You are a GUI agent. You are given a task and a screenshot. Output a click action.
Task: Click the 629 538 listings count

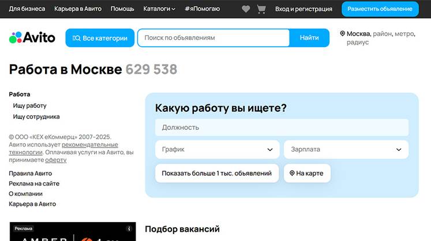[151, 69]
